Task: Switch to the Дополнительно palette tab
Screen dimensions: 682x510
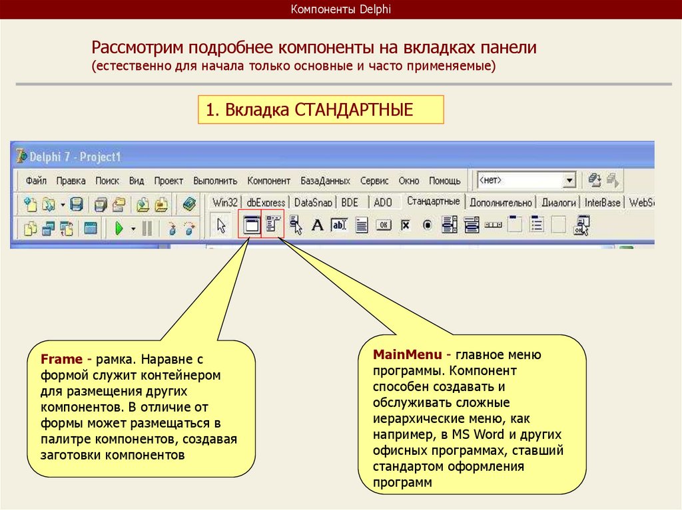Action: [501, 202]
